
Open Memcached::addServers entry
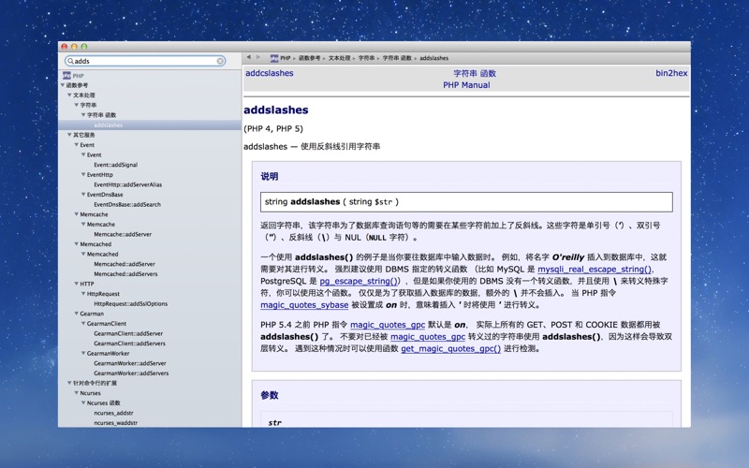(x=125, y=274)
